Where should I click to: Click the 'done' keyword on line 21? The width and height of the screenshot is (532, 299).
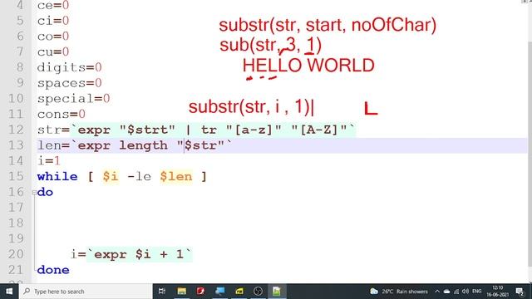click(53, 270)
